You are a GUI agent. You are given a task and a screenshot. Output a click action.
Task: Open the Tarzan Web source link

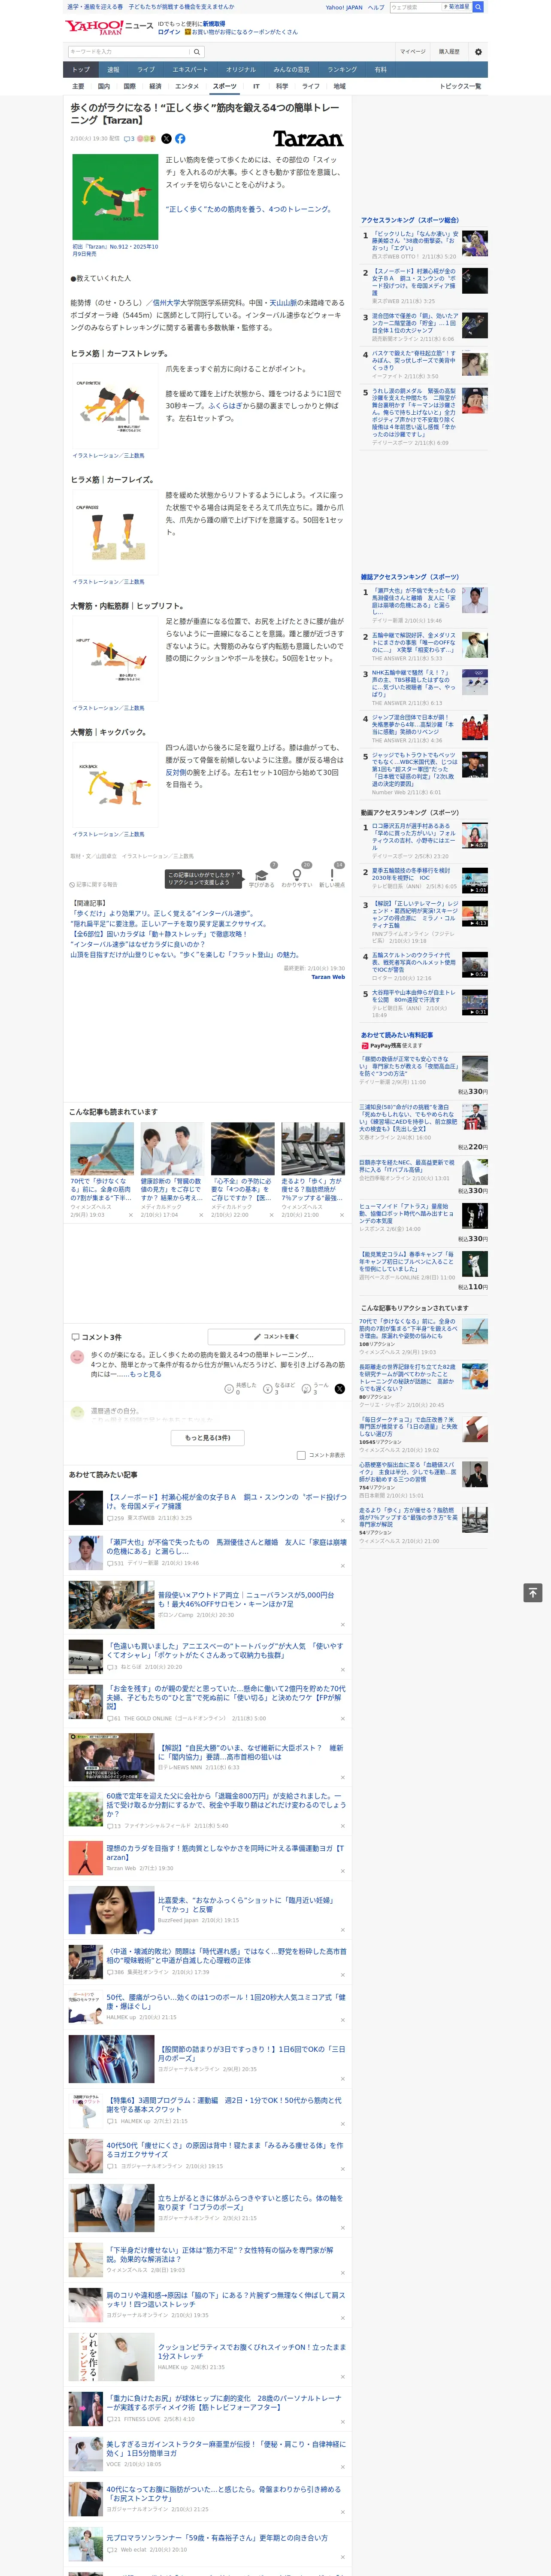[327, 977]
